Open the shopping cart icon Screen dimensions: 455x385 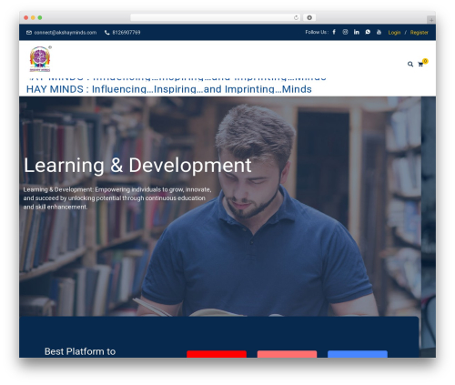[x=420, y=65]
